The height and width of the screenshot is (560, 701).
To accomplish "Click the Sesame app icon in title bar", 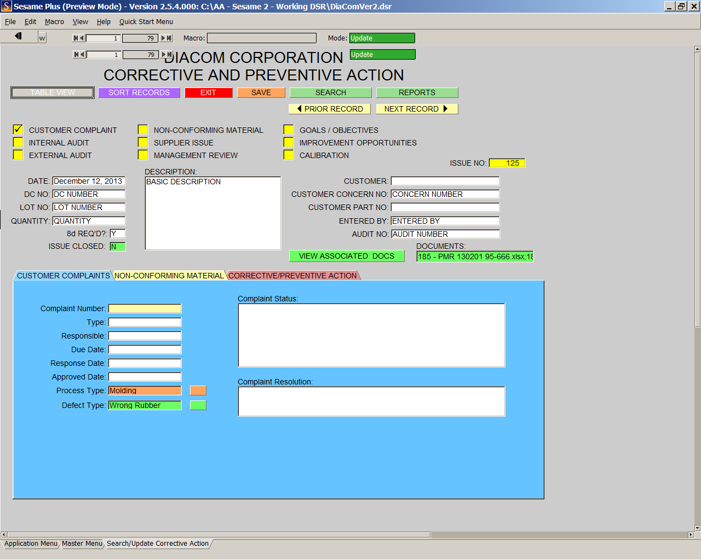I will 7,7.
